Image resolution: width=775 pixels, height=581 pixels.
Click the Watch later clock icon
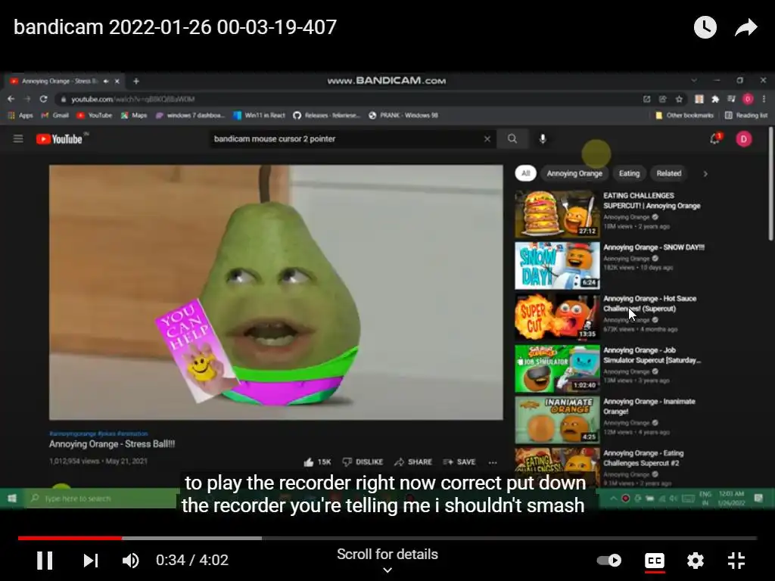coord(705,27)
